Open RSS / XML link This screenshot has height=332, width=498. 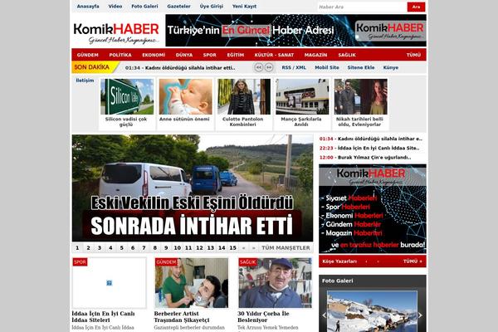(x=294, y=67)
